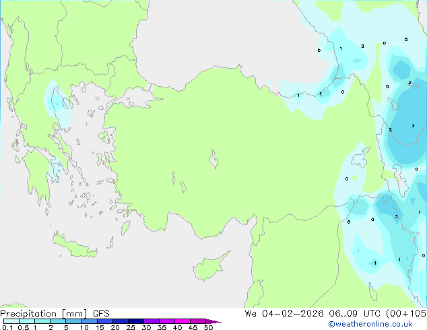Click the '06..09 UTC' time range text
The image size is (427, 330).
(356, 314)
